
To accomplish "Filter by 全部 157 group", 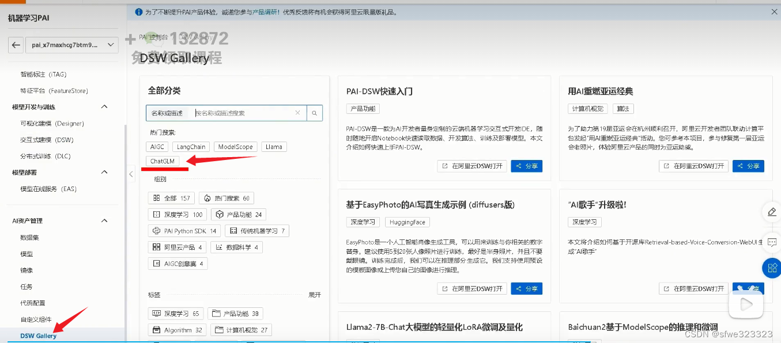I will pyautogui.click(x=171, y=198).
